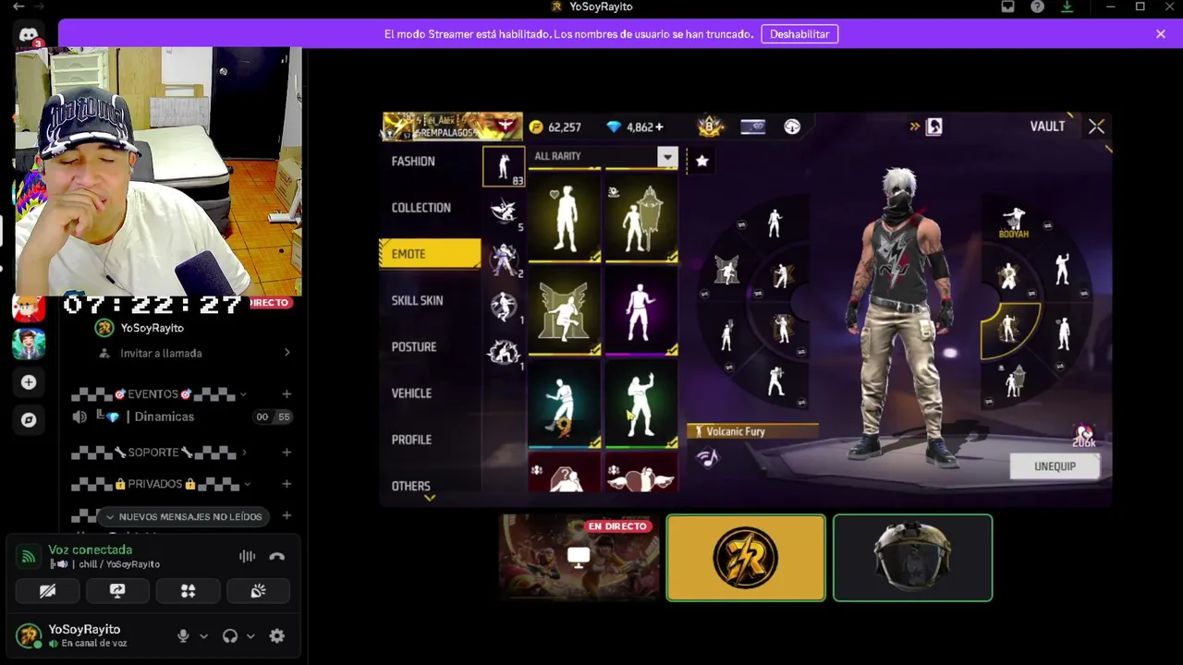Select the throne emote thumbnail
This screenshot has height=665, width=1183.
(x=565, y=312)
